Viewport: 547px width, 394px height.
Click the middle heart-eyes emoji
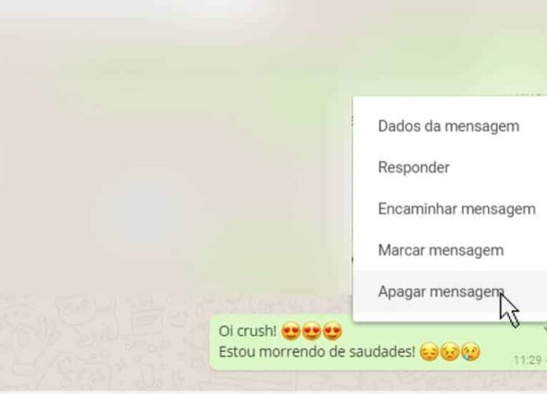(312, 331)
